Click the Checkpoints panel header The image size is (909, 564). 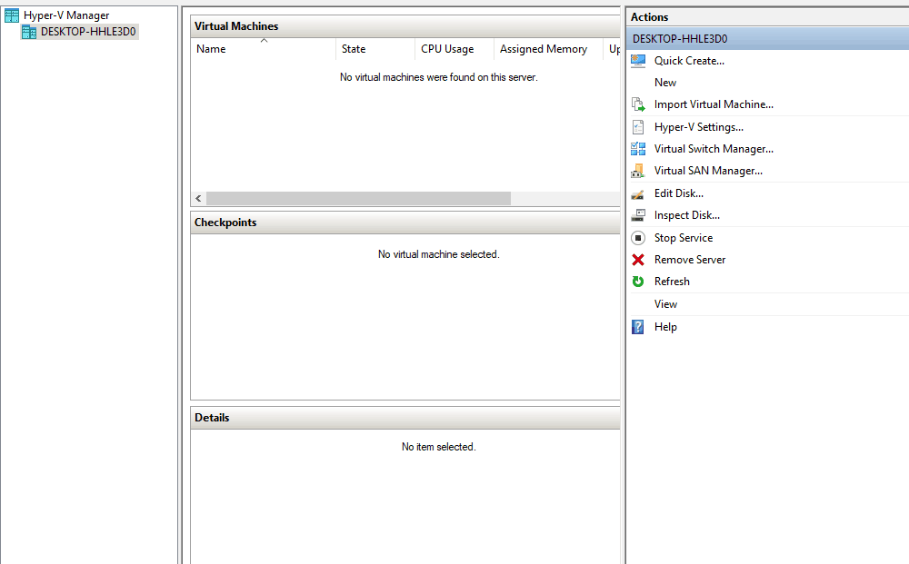tap(405, 223)
